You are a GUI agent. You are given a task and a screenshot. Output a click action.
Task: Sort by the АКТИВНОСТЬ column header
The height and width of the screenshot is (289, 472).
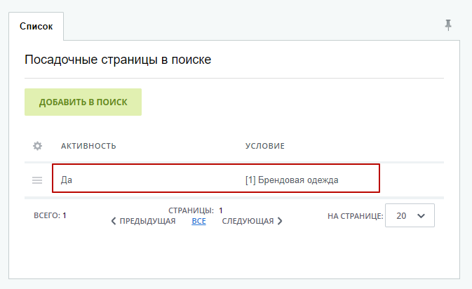coord(88,146)
